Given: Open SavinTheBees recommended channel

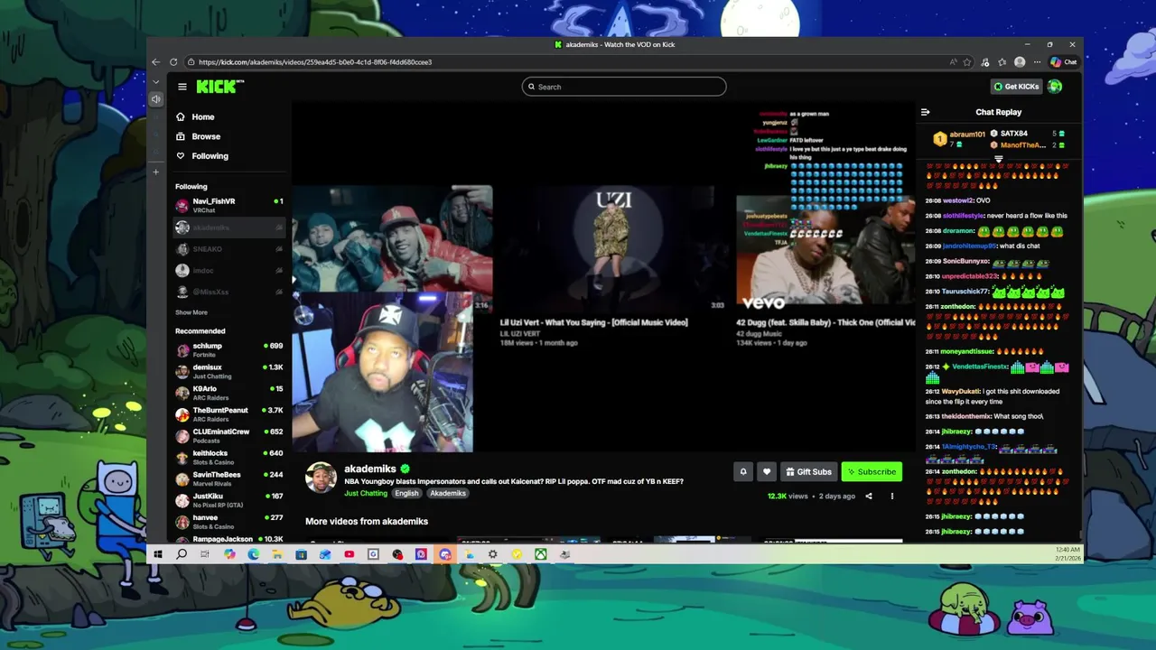Looking at the screenshot, I should point(230,478).
